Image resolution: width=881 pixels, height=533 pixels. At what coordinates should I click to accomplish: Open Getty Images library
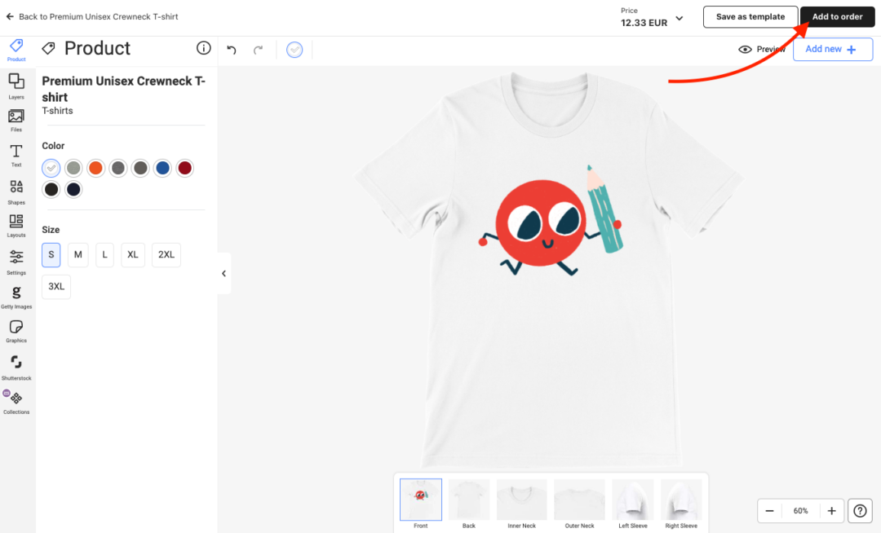16,297
